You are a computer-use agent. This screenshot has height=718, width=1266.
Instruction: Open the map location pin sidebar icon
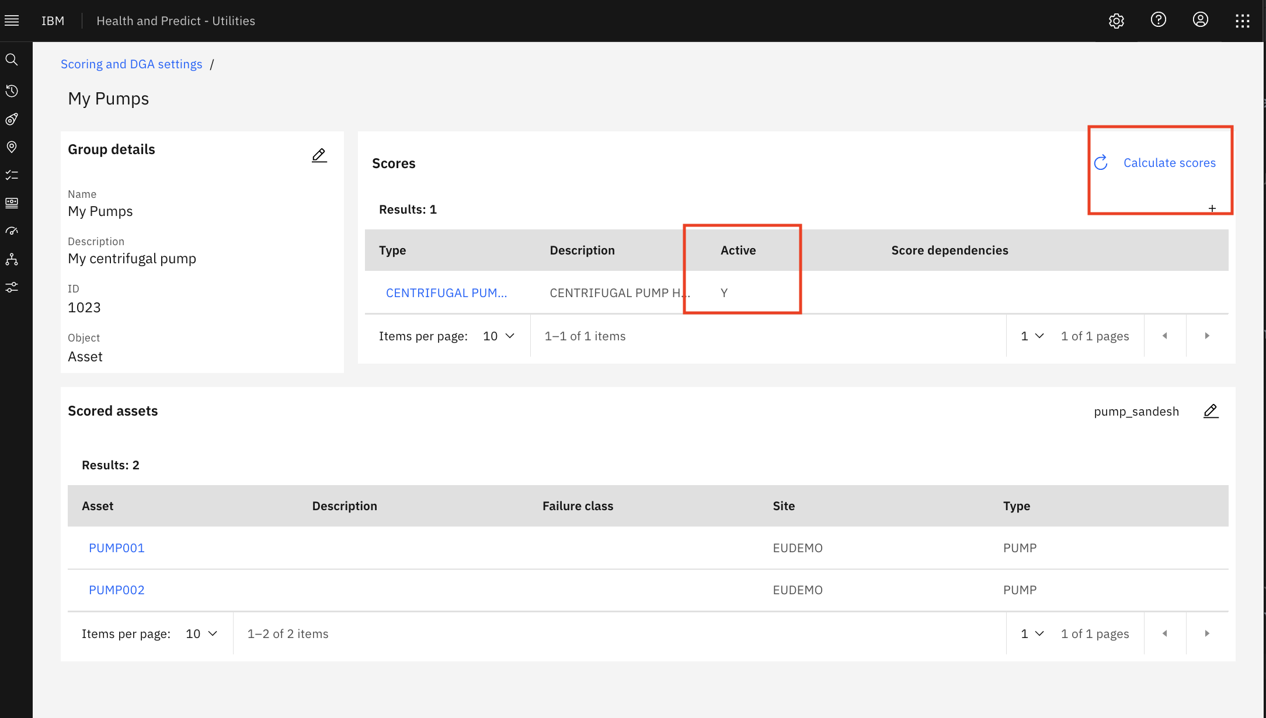tap(12, 147)
